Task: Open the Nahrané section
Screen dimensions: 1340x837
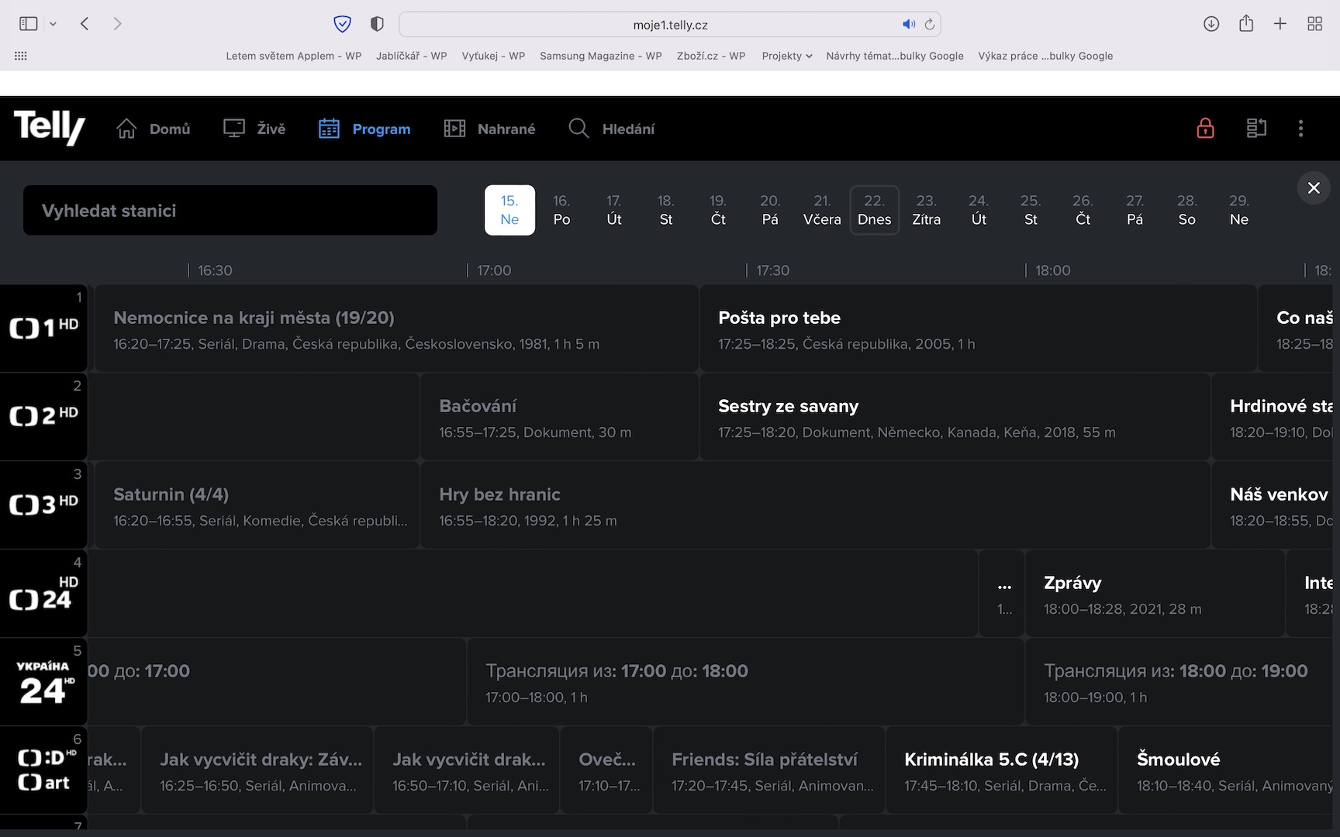Action: coord(489,129)
